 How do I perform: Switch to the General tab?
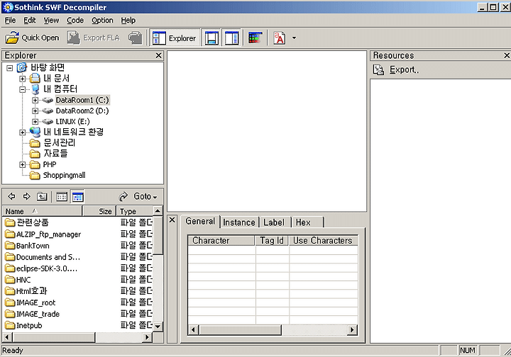(x=200, y=221)
